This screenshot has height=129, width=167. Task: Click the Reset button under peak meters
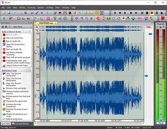(161, 123)
